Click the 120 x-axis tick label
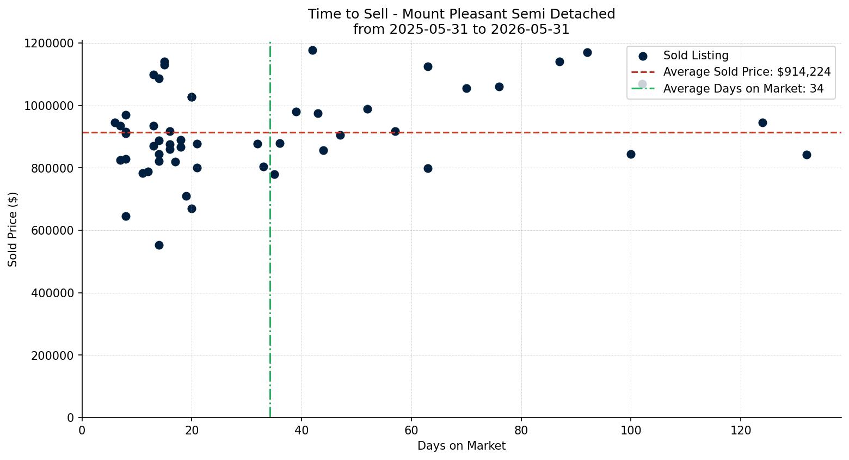This screenshot has width=849, height=460. pos(741,430)
